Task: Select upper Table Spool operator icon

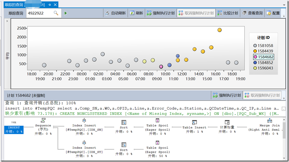Action: 158,120
